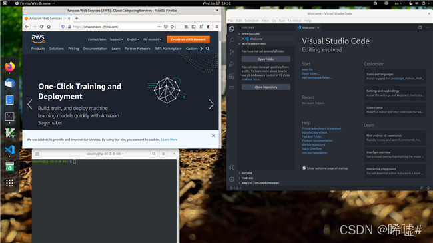Bookmark this page with star icon

[172, 27]
